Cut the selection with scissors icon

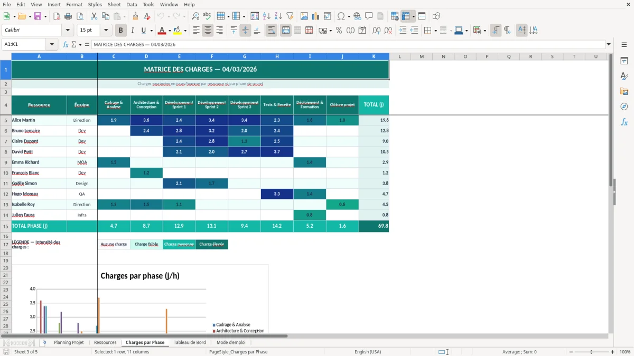94,16
